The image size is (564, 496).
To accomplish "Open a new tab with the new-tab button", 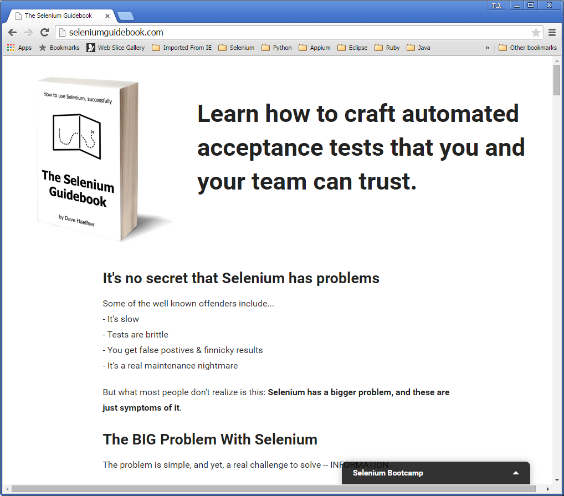I will pos(126,16).
